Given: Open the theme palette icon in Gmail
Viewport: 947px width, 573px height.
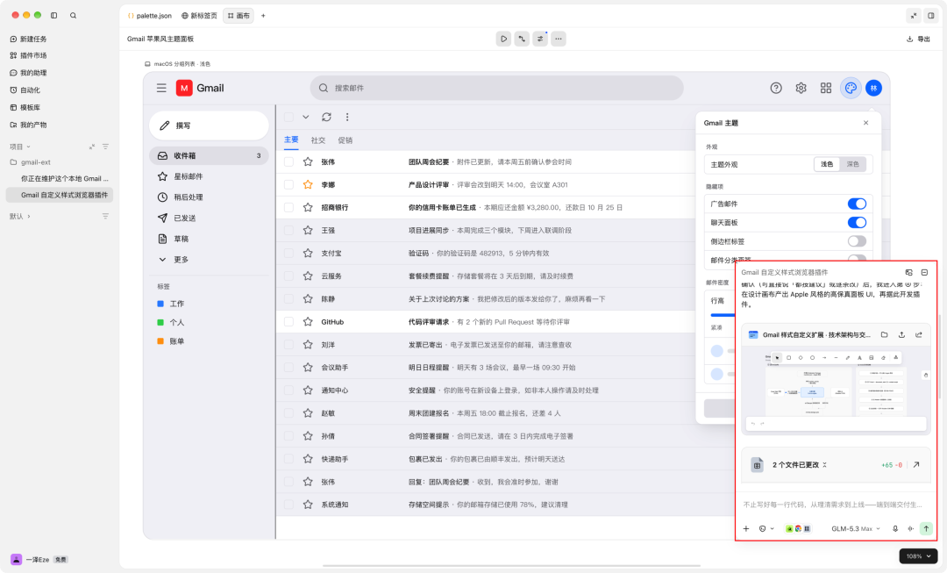Looking at the screenshot, I should [851, 89].
